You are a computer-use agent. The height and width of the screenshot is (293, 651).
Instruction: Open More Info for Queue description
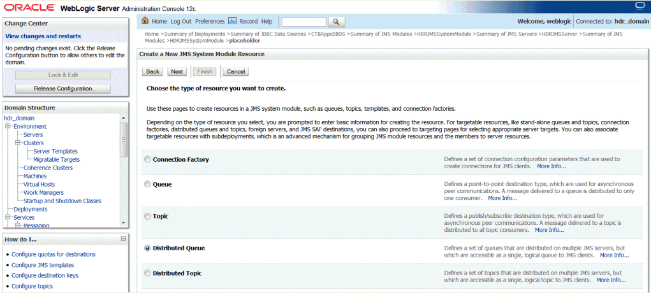point(502,198)
